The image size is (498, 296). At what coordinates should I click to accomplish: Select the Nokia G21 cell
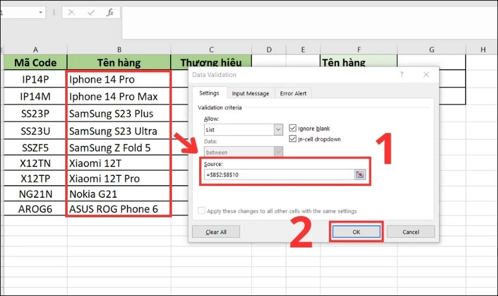coord(119,194)
